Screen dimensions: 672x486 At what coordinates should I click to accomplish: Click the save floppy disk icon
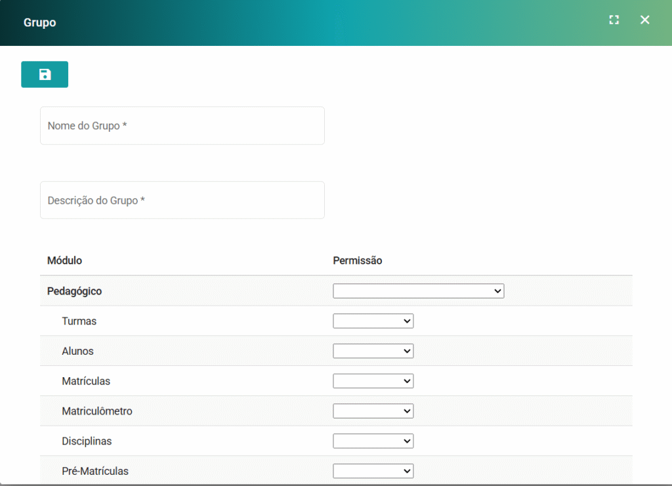(x=45, y=74)
